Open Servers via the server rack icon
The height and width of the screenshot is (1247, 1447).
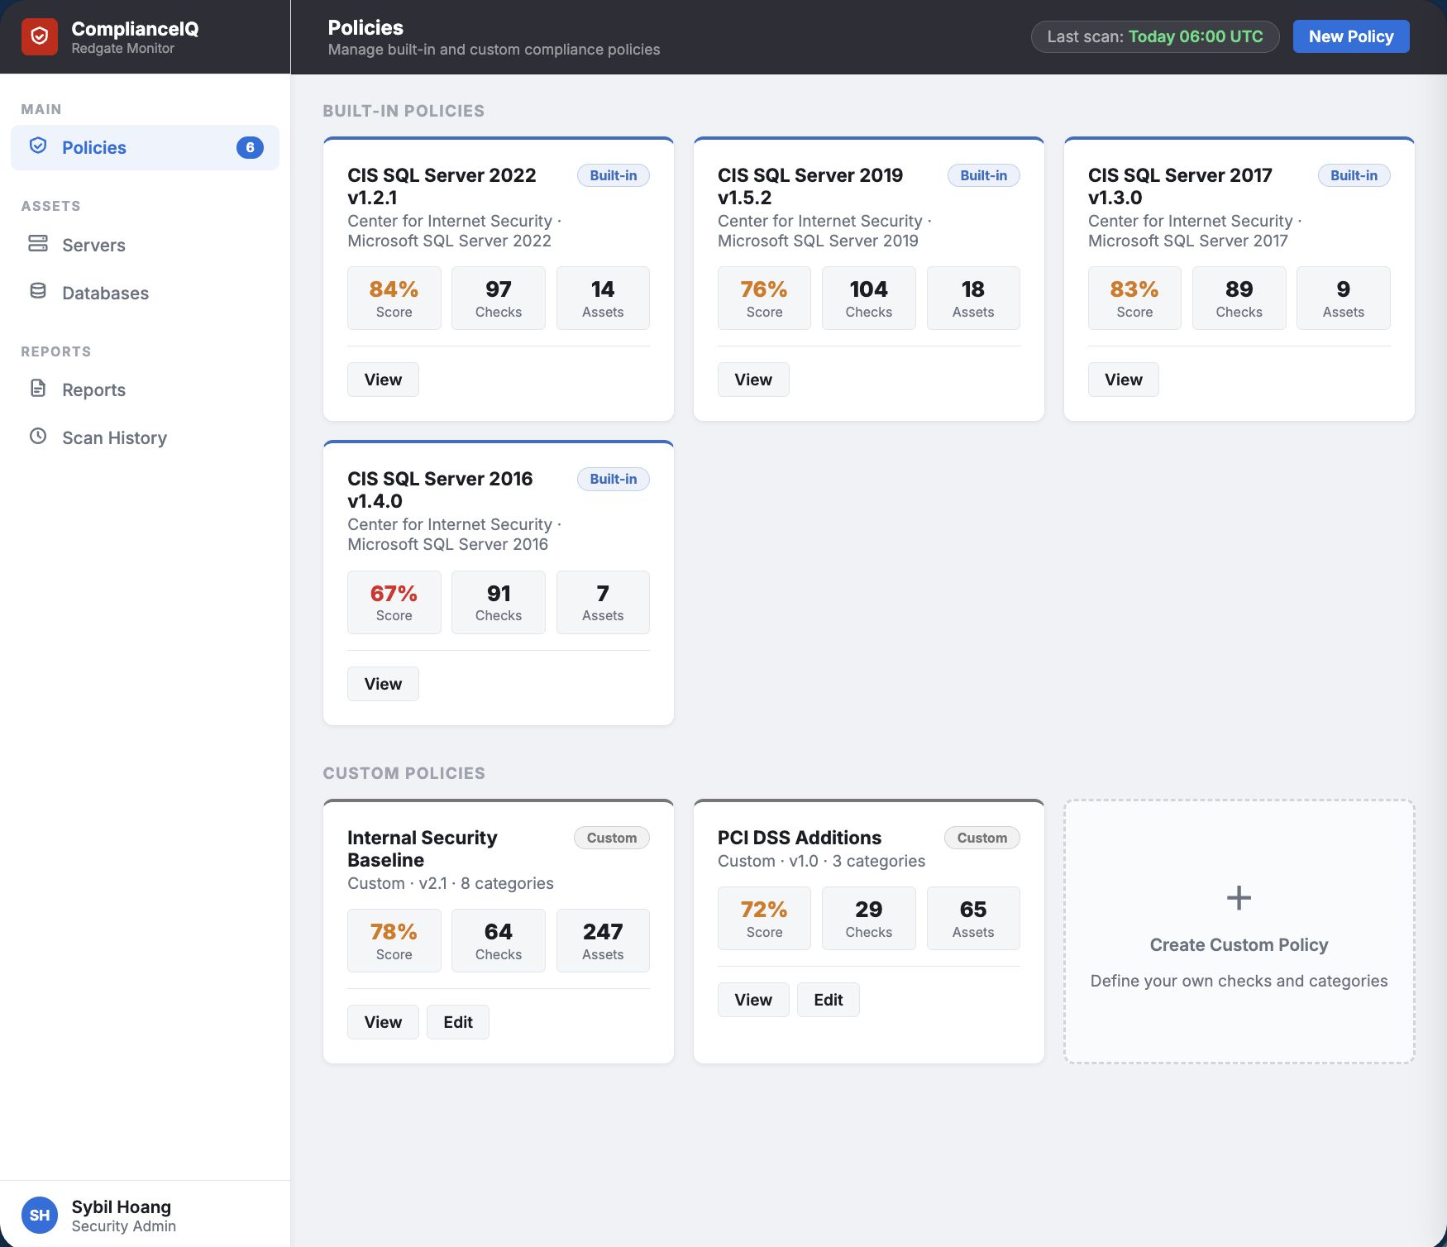click(x=39, y=244)
